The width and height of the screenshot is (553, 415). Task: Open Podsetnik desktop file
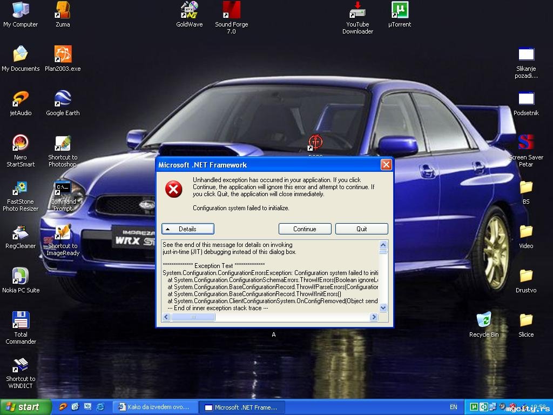point(526,103)
